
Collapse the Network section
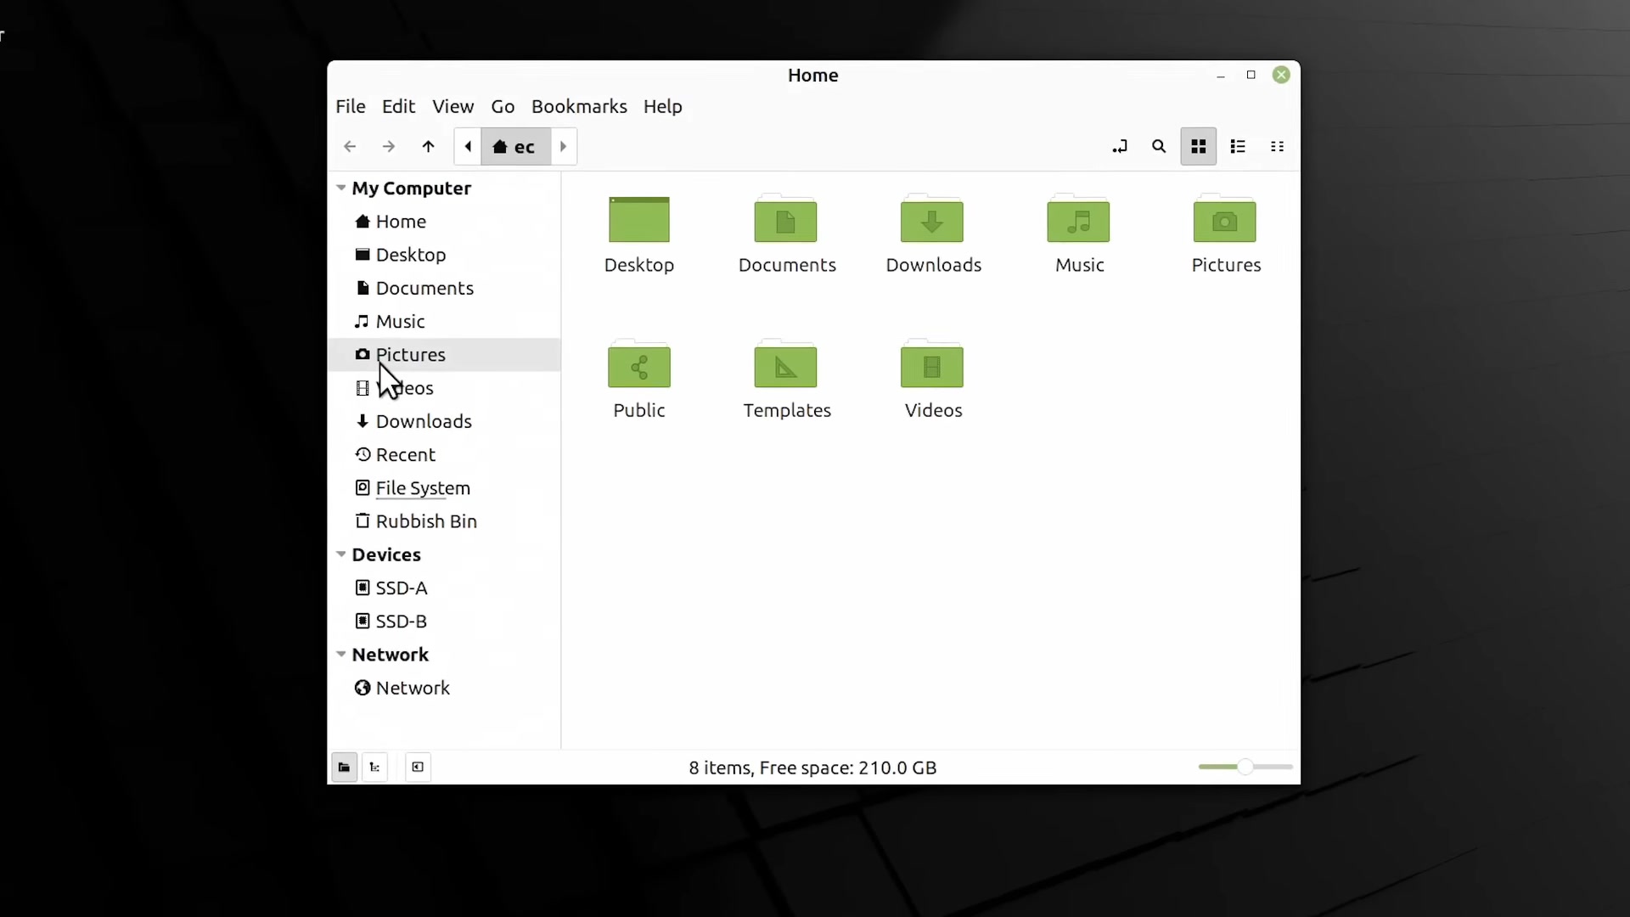tap(341, 655)
